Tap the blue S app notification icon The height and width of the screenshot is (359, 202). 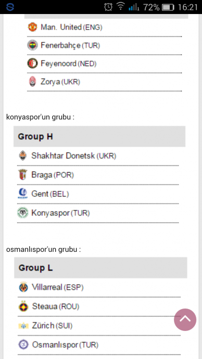10,7
